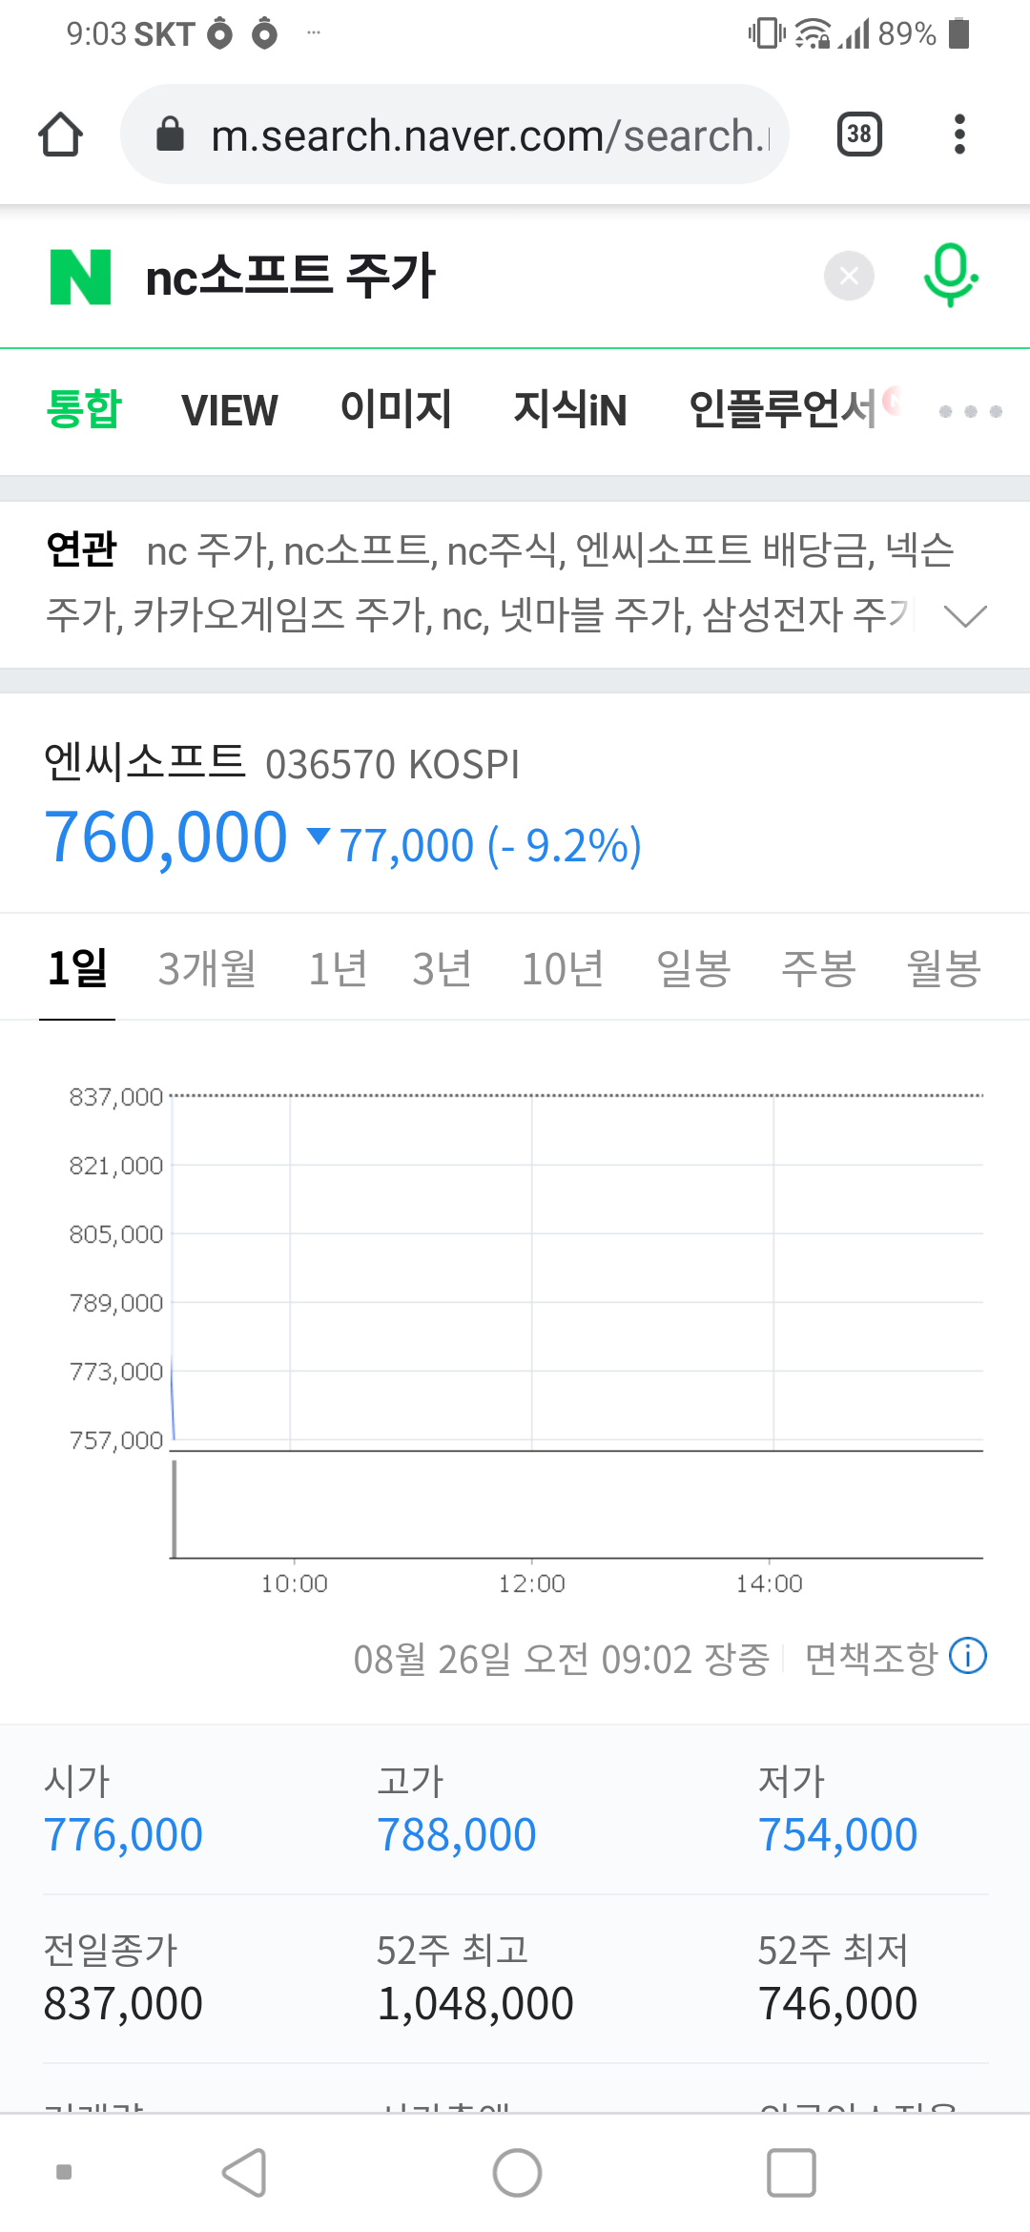Open the 면책조항 info icon

[x=968, y=1656]
